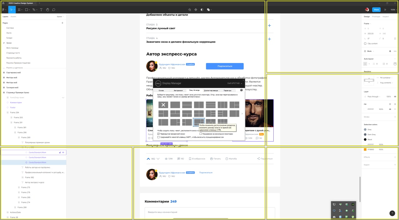
Task: Check the hold SHIFT zone positioning option
Action: [x=158, y=137]
